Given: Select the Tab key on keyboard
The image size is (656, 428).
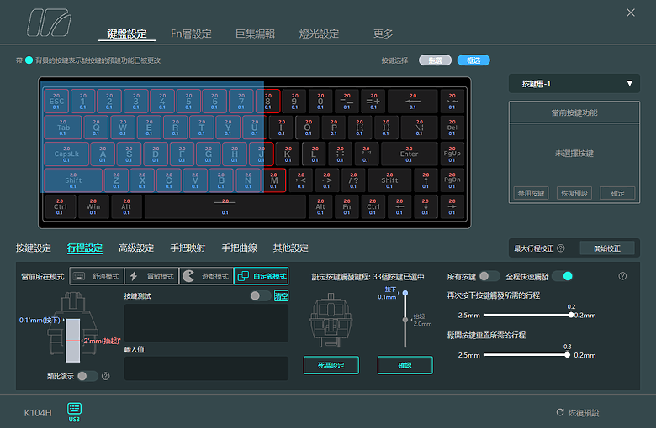Looking at the screenshot, I should point(63,128).
